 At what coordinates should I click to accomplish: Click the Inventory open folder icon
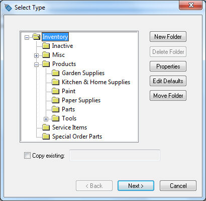tap(36, 36)
